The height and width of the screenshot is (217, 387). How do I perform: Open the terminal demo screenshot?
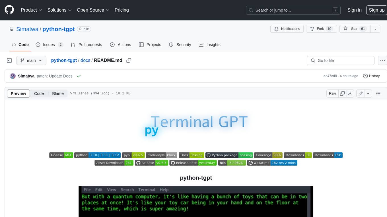point(196,201)
